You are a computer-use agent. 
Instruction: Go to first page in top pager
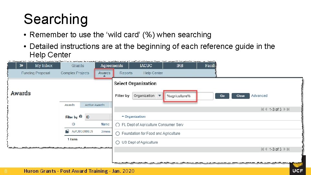(x=262, y=109)
